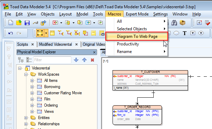
Task: Undo the last action
Action: click(x=11, y=33)
